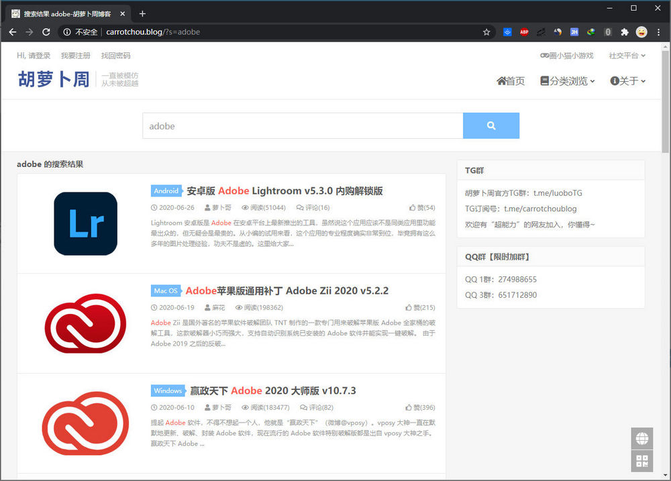This screenshot has height=481, width=671.
Task: Click the IDM extension icon in toolbar
Action: click(x=591, y=32)
